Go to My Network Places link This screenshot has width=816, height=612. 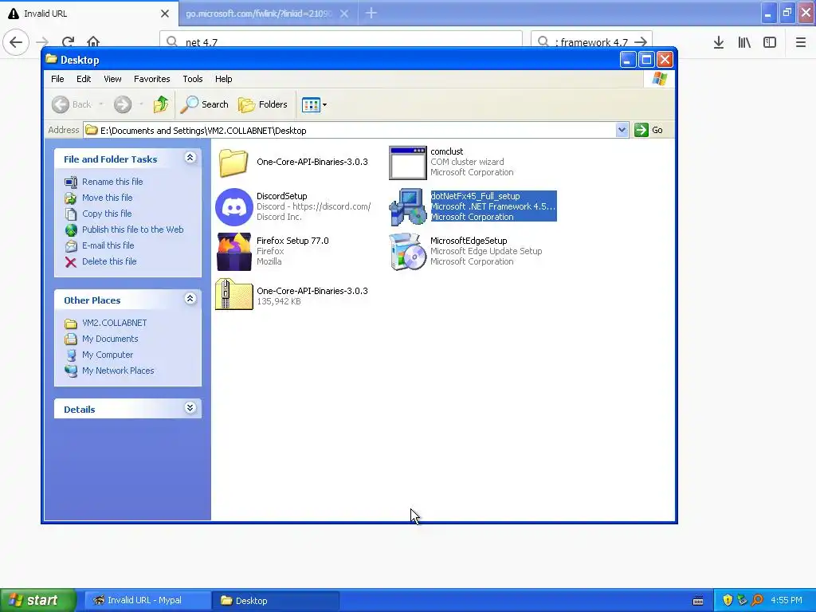(x=118, y=371)
